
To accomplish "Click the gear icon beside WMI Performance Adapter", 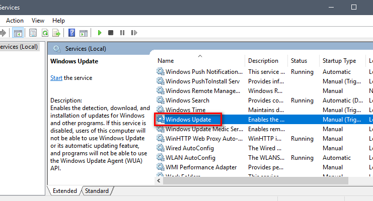I will pos(161,167).
